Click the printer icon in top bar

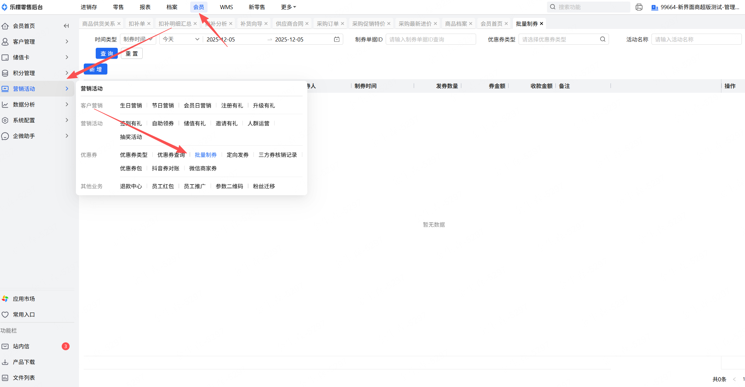(x=639, y=7)
